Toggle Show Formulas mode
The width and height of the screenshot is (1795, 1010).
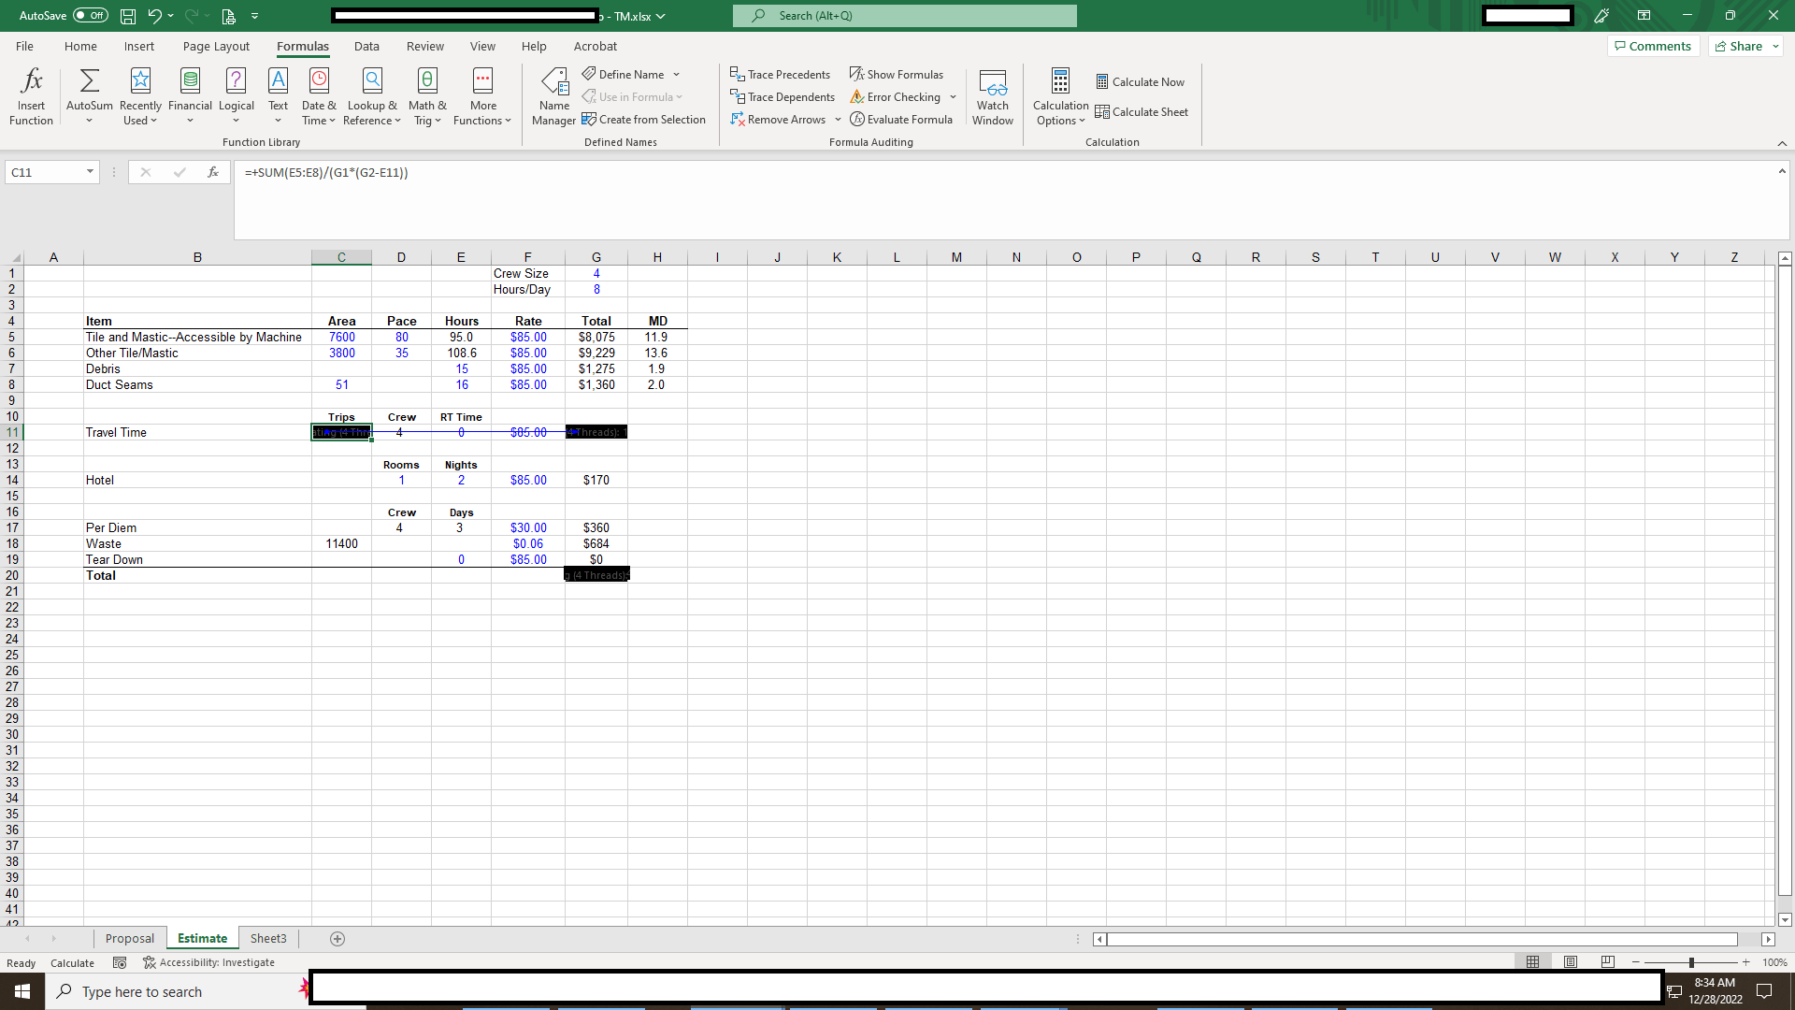[x=897, y=74]
